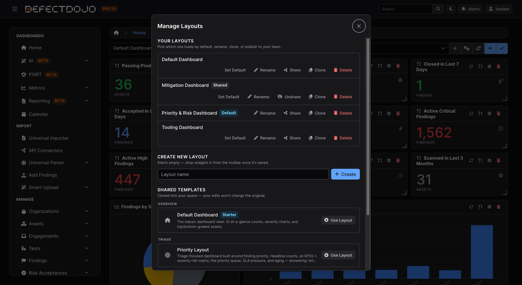Click the search magnifier icon
The image size is (522, 285).
(438, 9)
